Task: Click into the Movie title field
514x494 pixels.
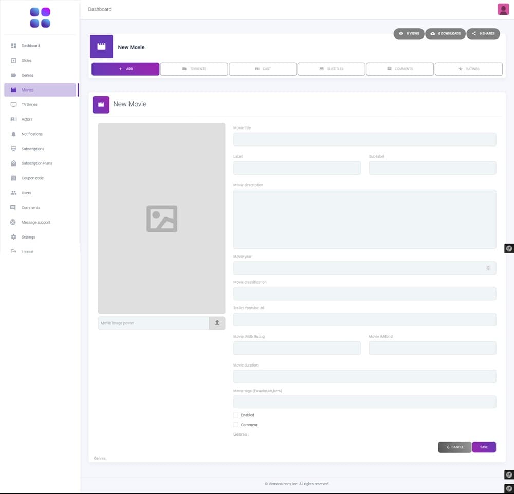Action: pos(364,139)
